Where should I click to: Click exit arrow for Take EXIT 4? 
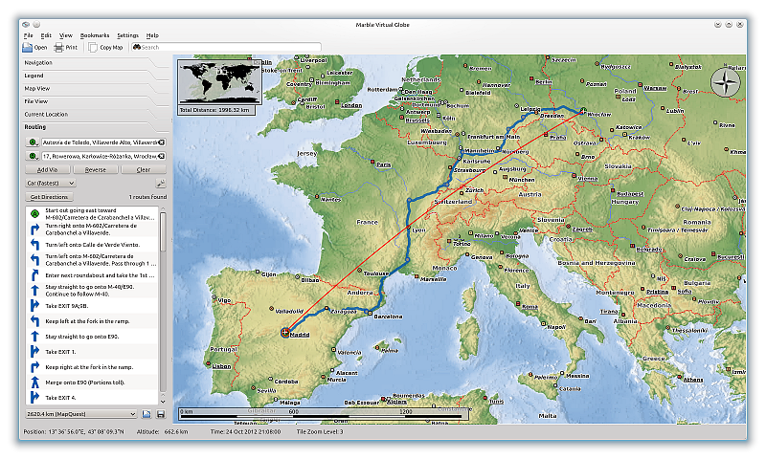(34, 398)
